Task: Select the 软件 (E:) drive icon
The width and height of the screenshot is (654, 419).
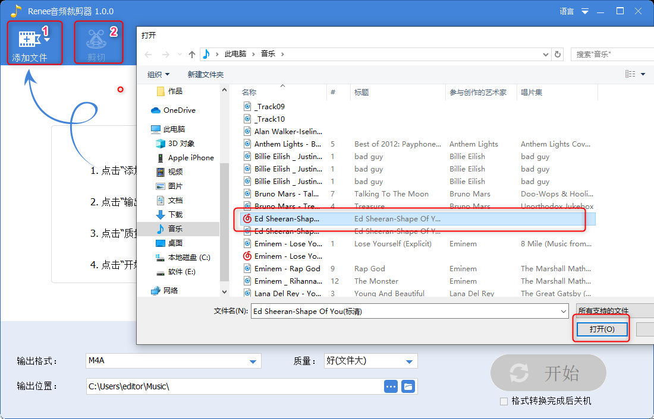Action: coord(160,273)
